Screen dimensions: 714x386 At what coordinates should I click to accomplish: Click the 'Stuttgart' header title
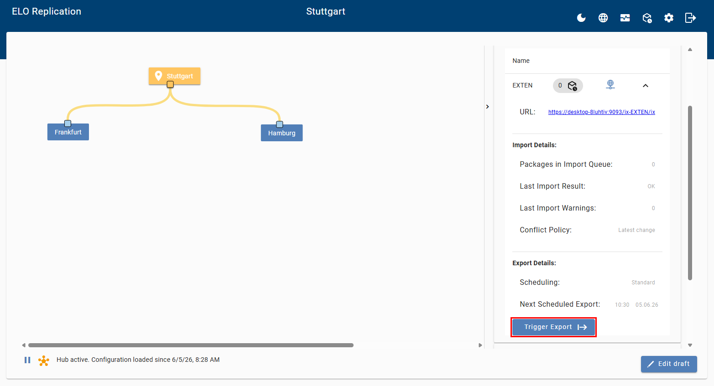(326, 11)
